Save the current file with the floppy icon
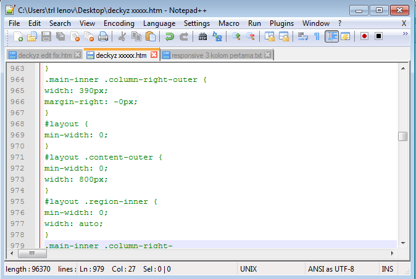416x279 pixels. coord(46,36)
